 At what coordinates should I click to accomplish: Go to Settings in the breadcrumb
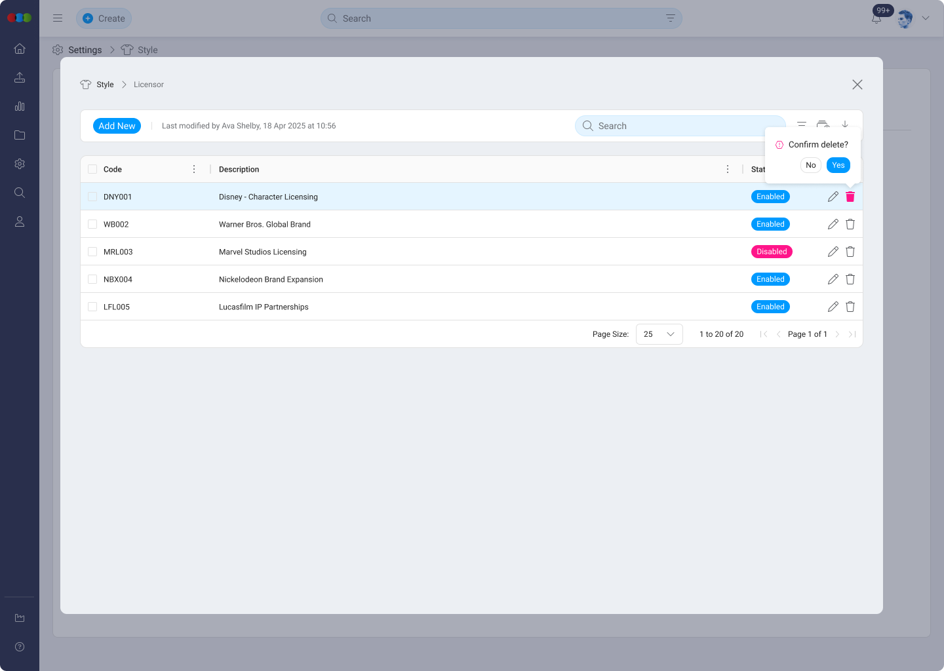coord(85,50)
